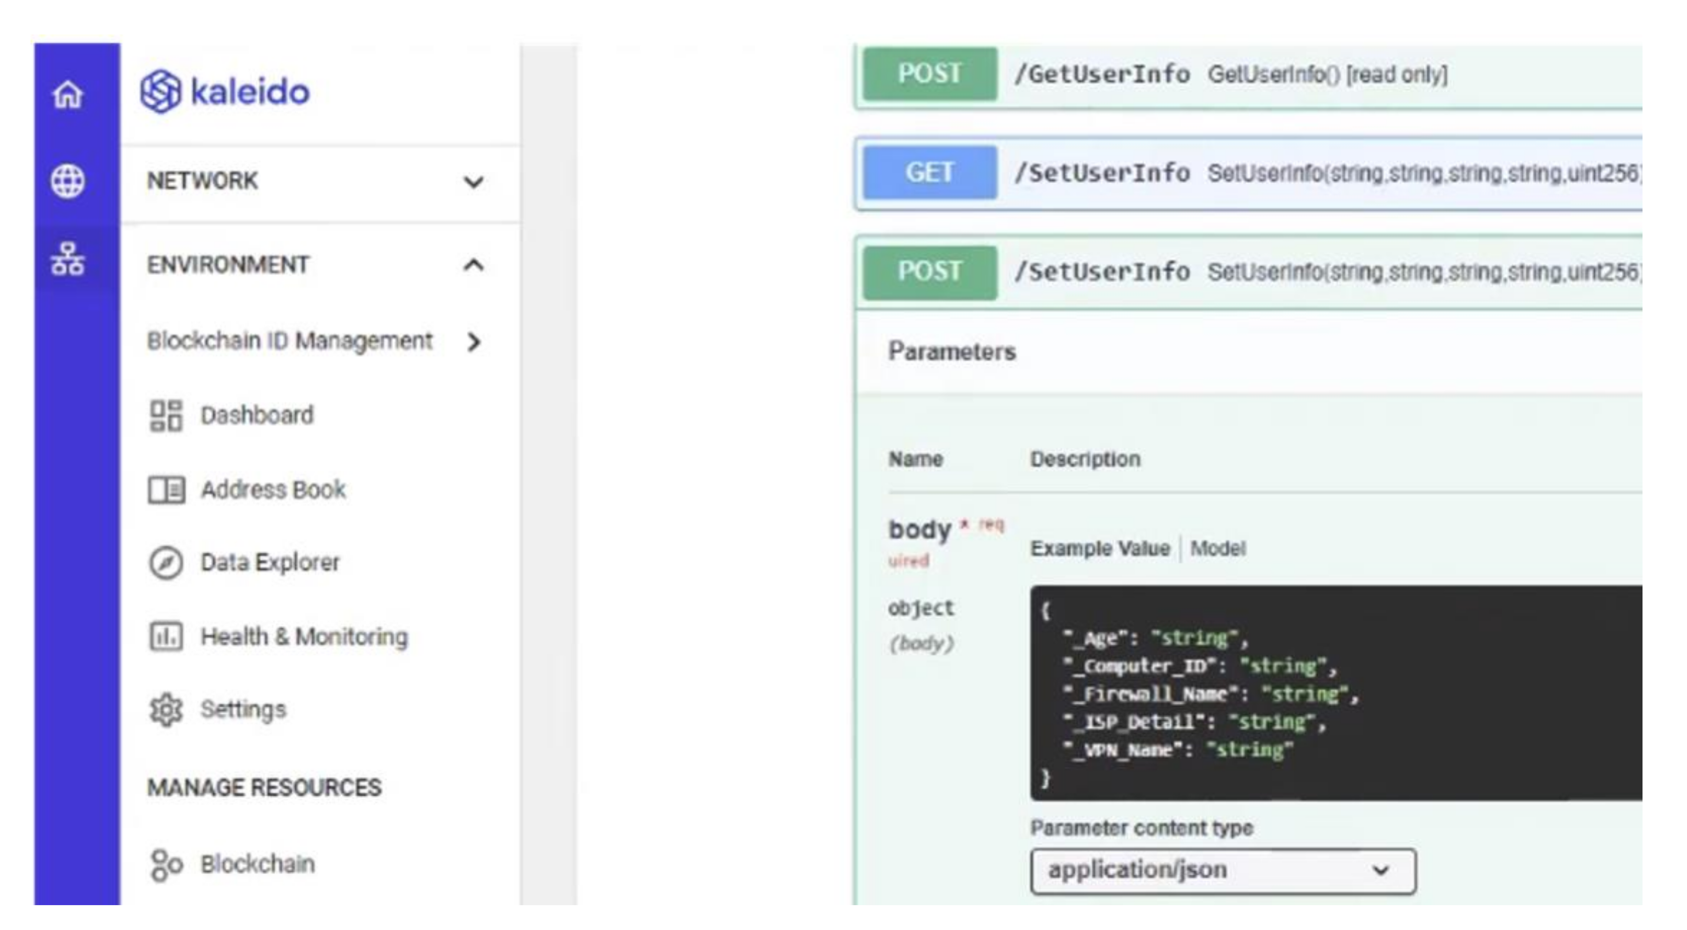This screenshot has width=1687, height=930.
Task: Open the Parameter content type dropdown
Action: 1222,870
